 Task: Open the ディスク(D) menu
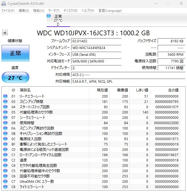pyautogui.click(x=70, y=11)
